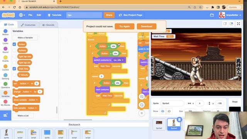Open the language globe dropdown
The width and height of the screenshot is (247, 139).
pyautogui.click(x=22, y=15)
